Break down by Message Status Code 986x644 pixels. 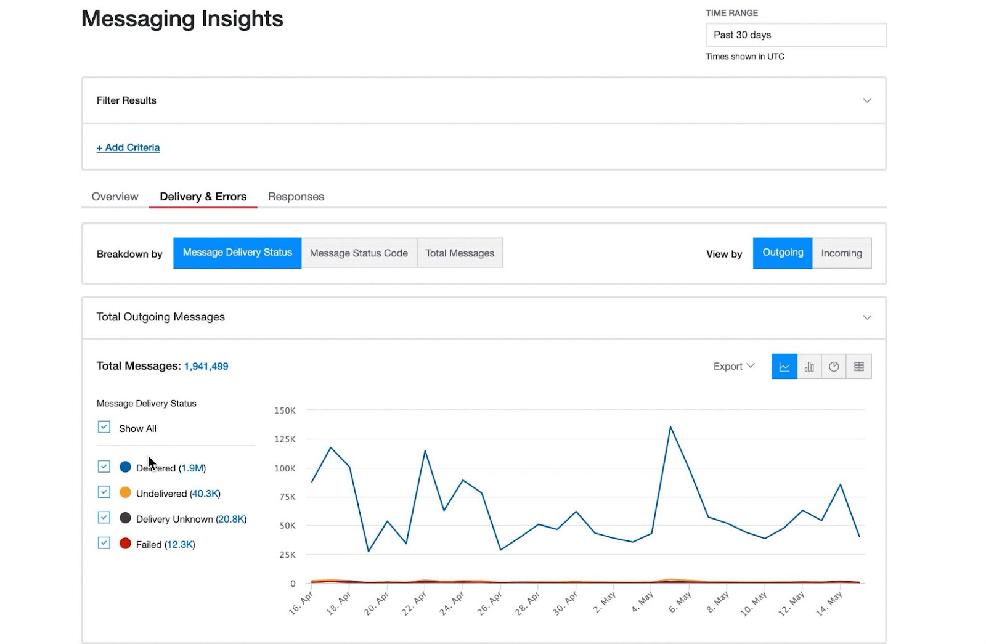pyautogui.click(x=359, y=253)
